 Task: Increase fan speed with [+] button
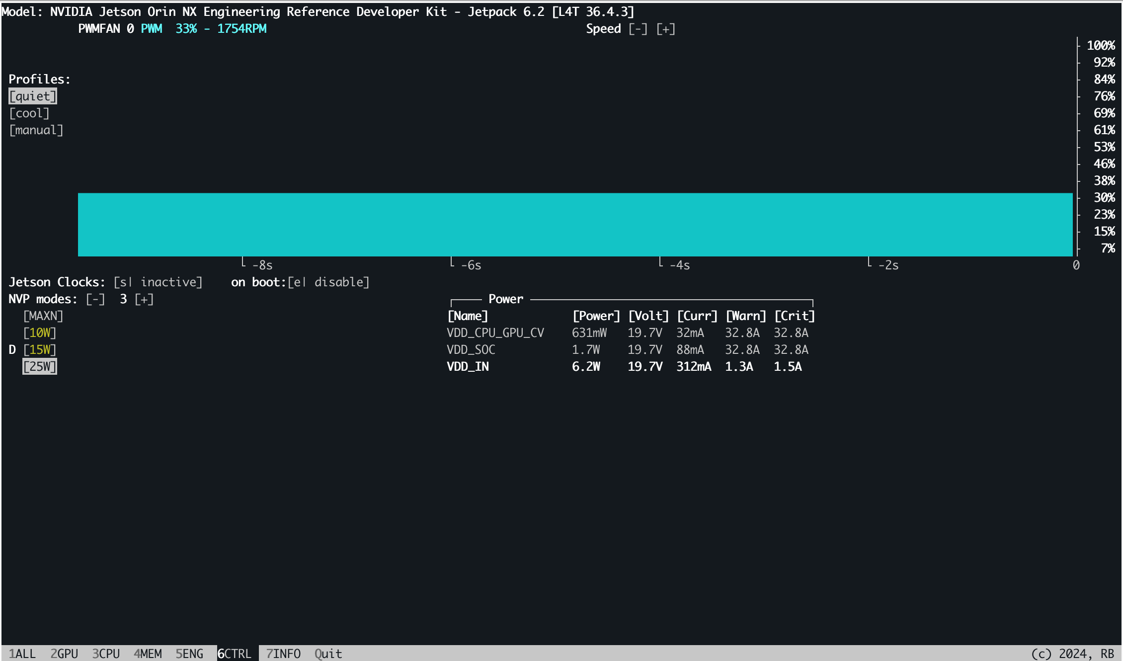pos(665,29)
